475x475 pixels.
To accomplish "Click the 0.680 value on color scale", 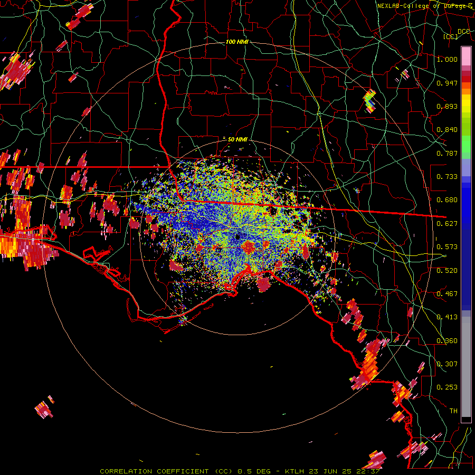I will coord(447,200).
